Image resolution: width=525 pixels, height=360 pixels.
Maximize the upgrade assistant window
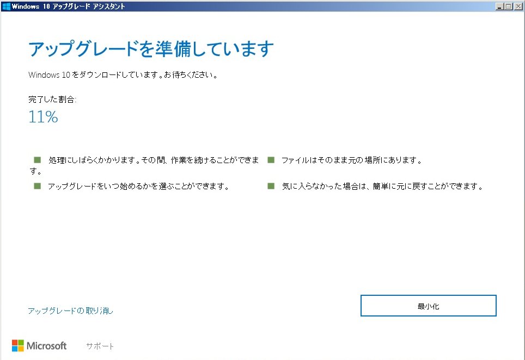(x=508, y=7)
